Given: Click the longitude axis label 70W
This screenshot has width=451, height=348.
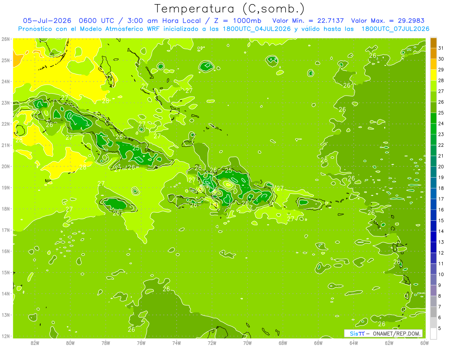Looking at the screenshot, I should 247,343.
